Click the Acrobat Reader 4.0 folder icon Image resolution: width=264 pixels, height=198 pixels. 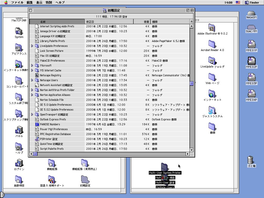click(212, 44)
